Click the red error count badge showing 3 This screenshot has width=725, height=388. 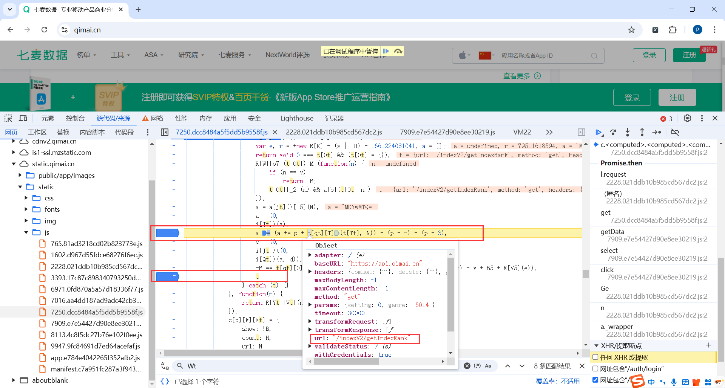click(x=666, y=119)
